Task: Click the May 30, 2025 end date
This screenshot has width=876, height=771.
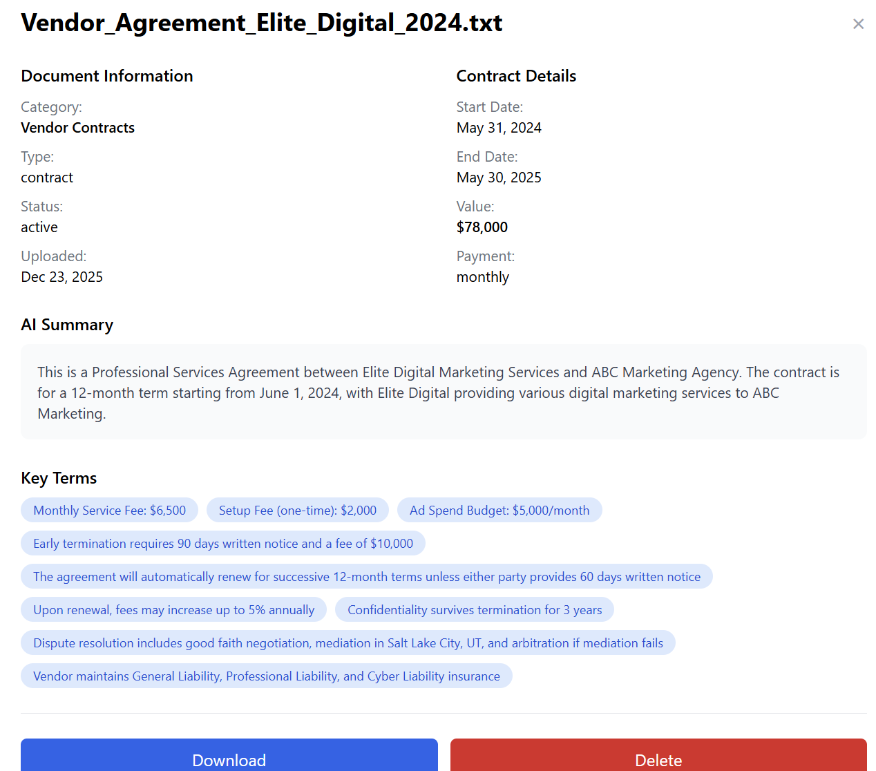Action: point(498,178)
